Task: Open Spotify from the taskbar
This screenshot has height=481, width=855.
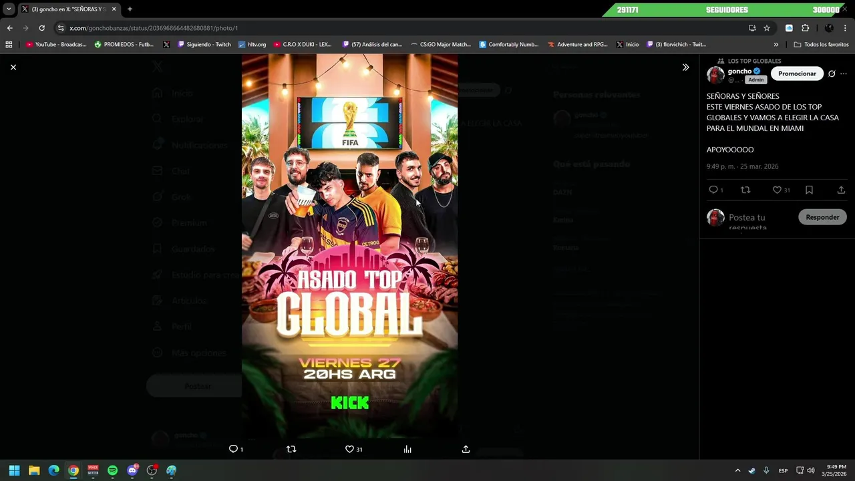Action: (112, 470)
